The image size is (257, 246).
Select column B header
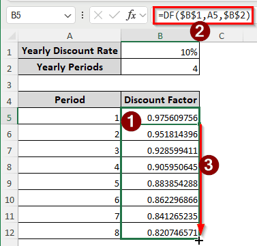[x=160, y=36]
